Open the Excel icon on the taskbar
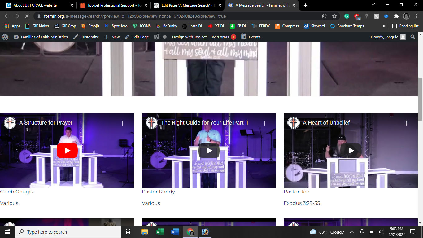 160,232
